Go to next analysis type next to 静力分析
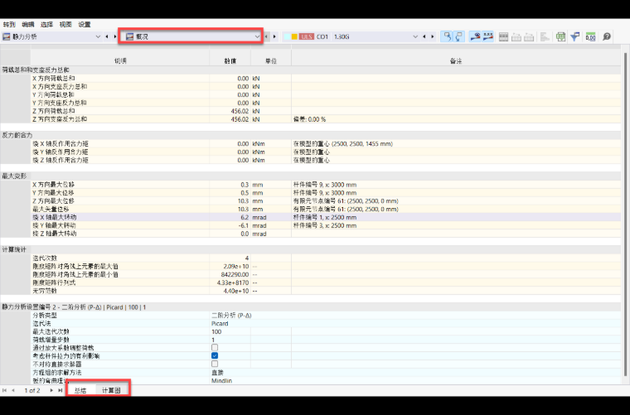630x415 pixels. [x=115, y=36]
